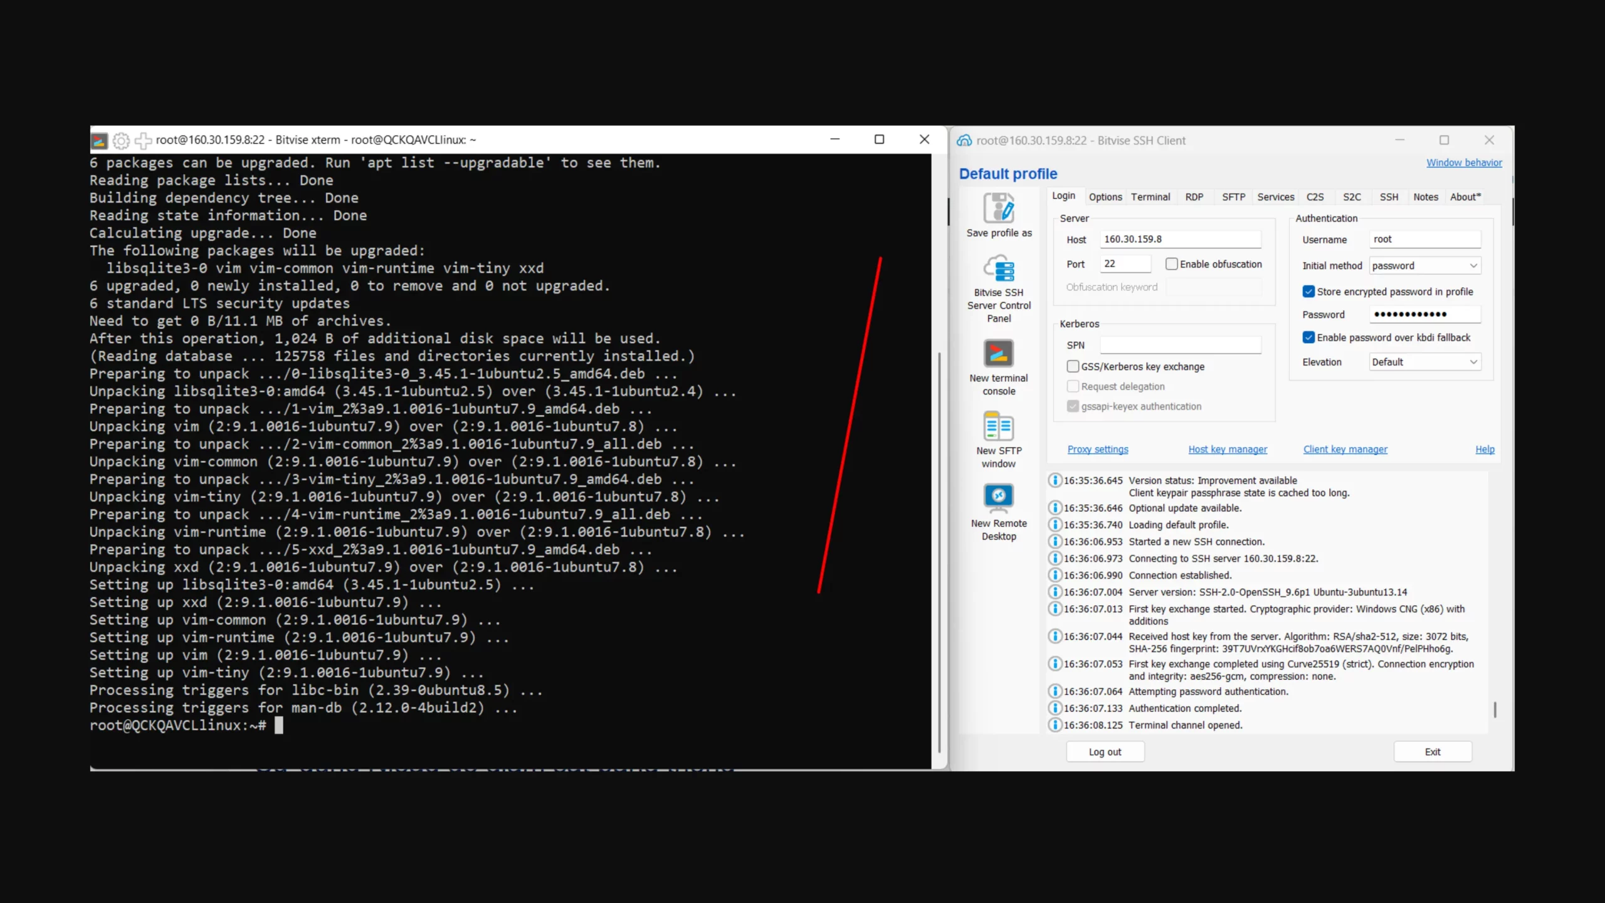Click the Exit button

click(x=1433, y=752)
